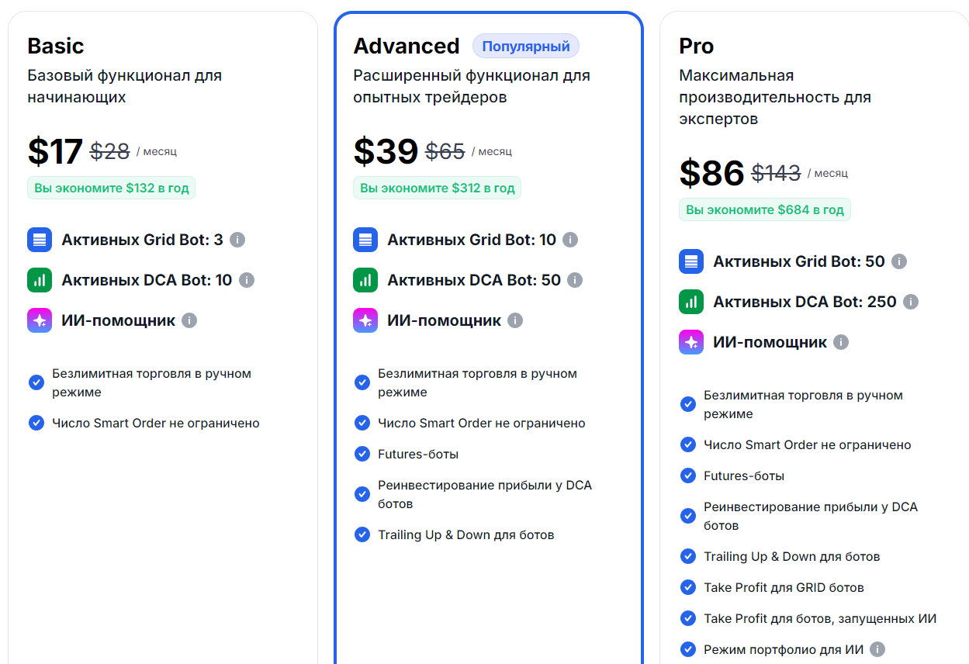Click the Grid Bot icon in Basic plan

pos(40,240)
